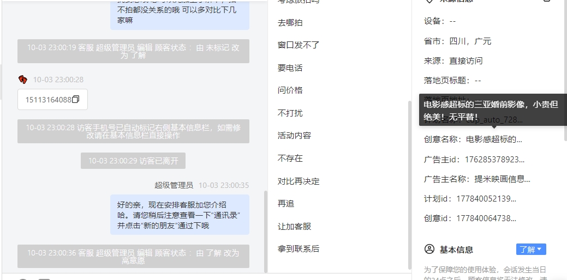Screen dimensions: 567x280
Task: Select quick reply 要电话
Action: 290,68
